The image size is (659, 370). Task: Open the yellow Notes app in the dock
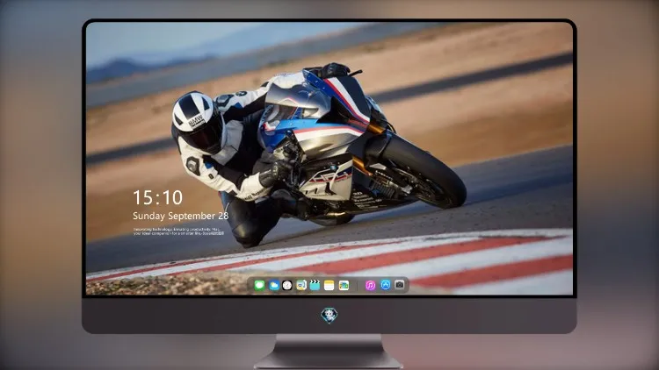(x=329, y=285)
